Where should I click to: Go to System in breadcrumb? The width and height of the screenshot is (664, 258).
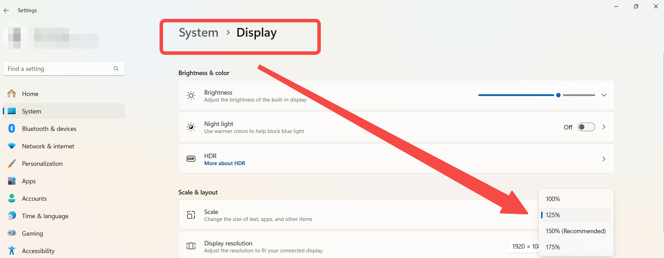pos(198,32)
